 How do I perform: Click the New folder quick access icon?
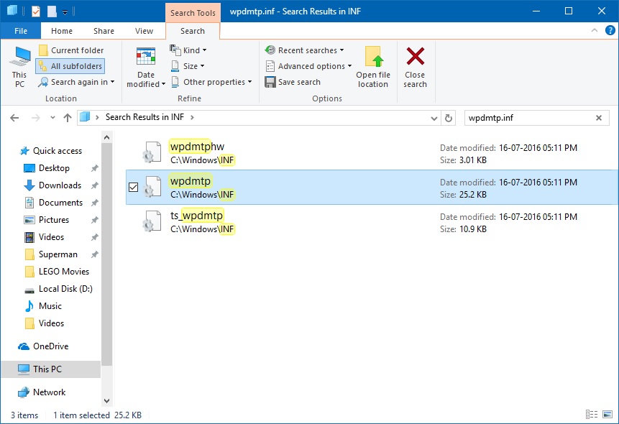tap(52, 11)
